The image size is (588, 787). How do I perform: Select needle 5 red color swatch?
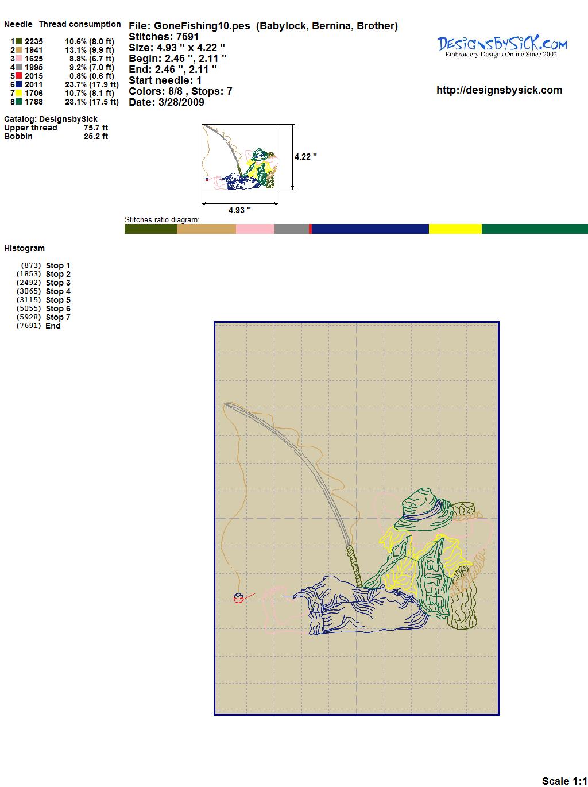[19, 76]
